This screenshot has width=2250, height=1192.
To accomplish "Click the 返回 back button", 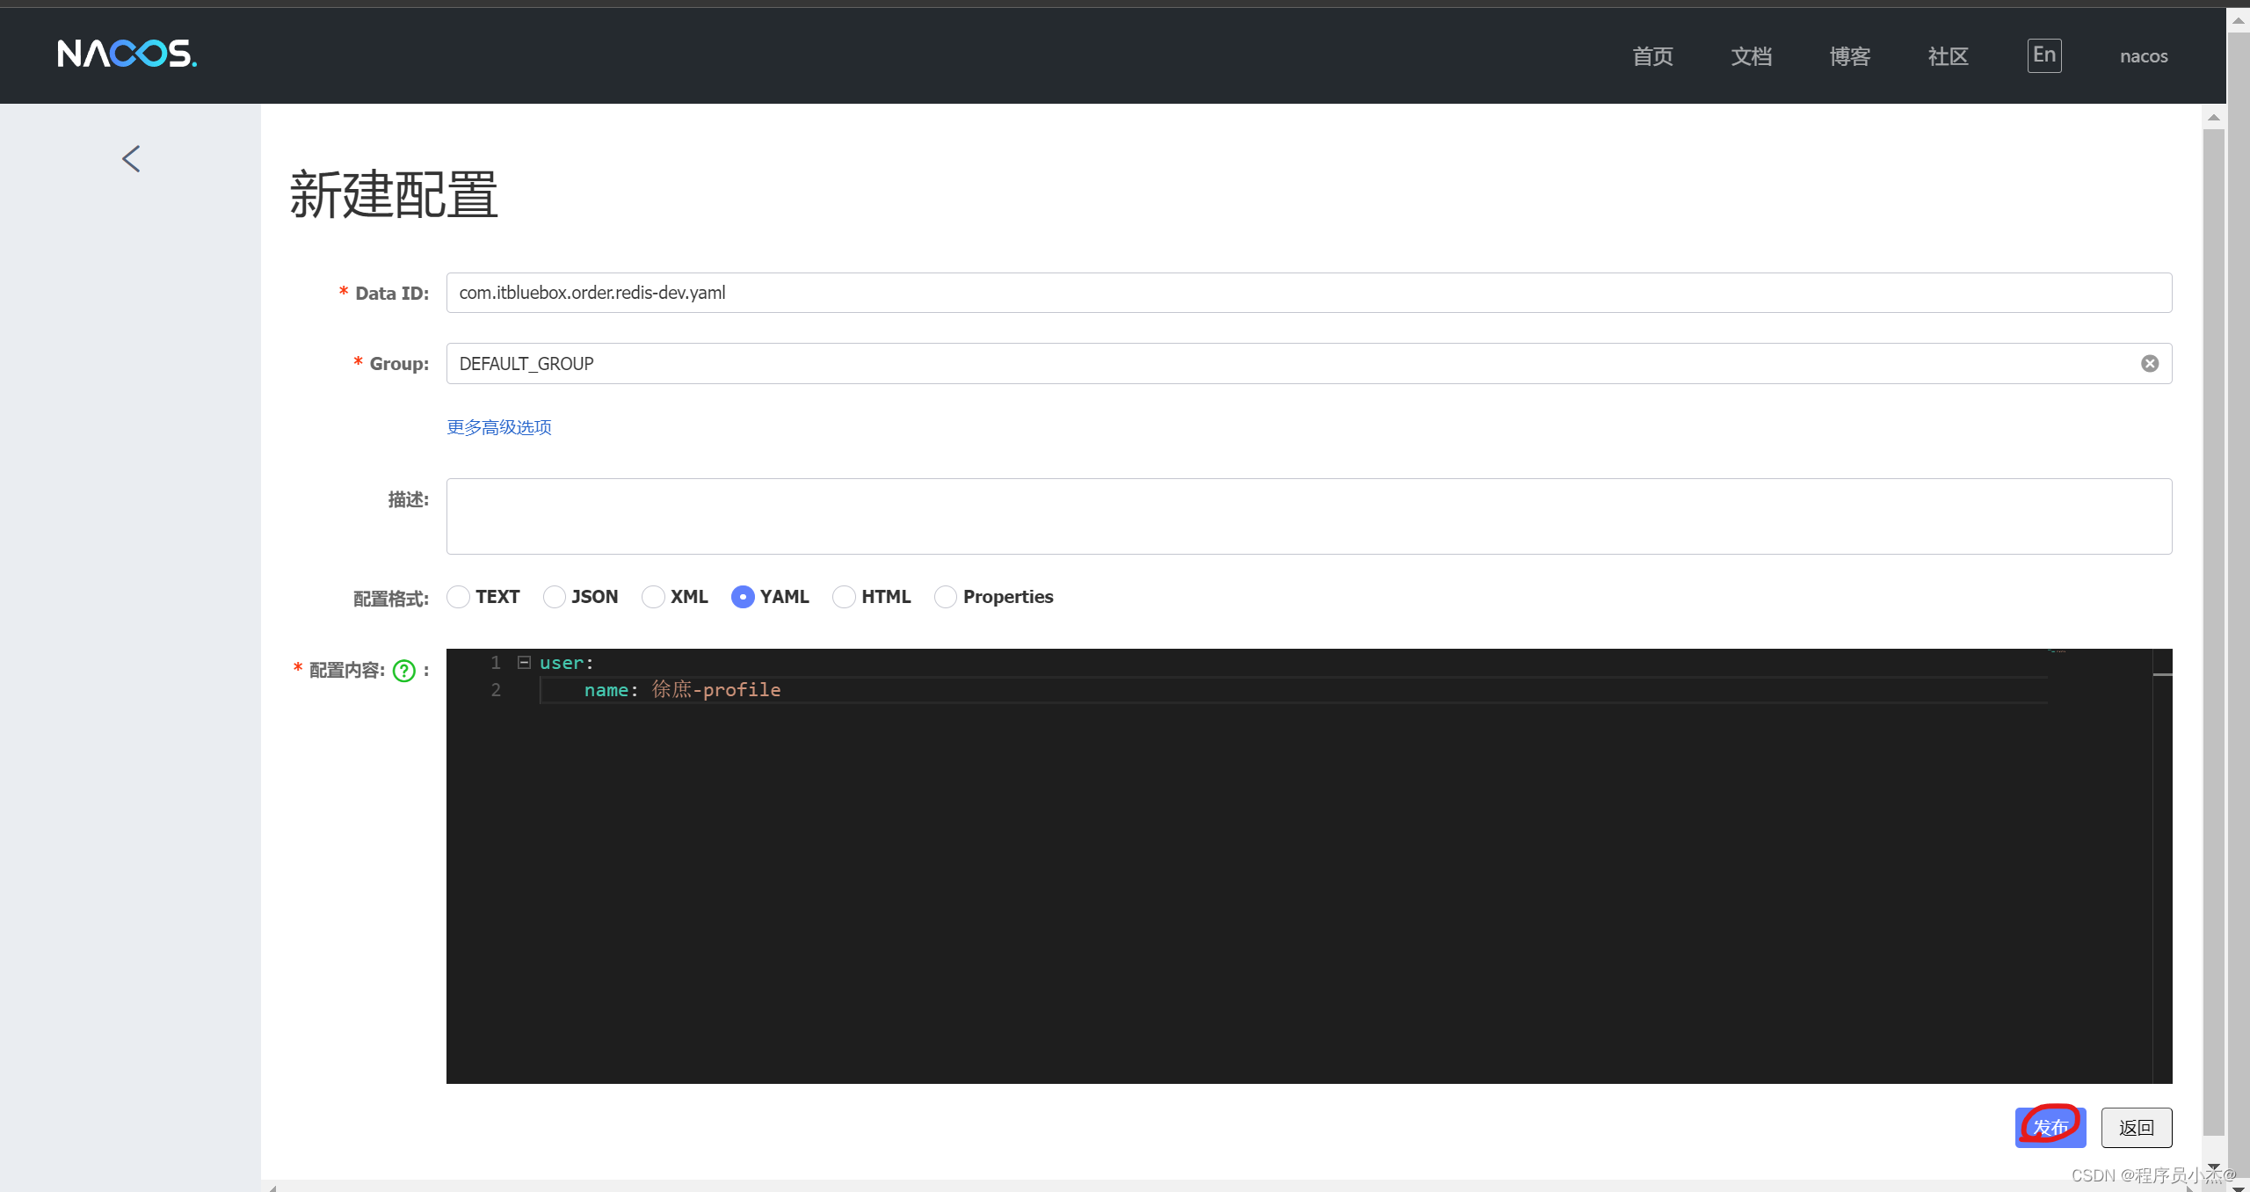I will [x=2137, y=1128].
